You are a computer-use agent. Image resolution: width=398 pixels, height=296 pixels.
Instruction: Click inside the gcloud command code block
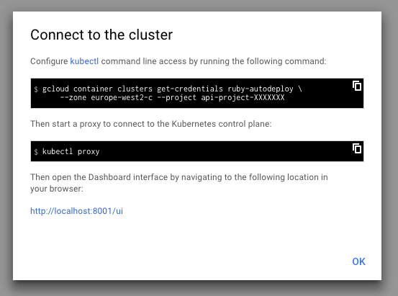tap(197, 93)
